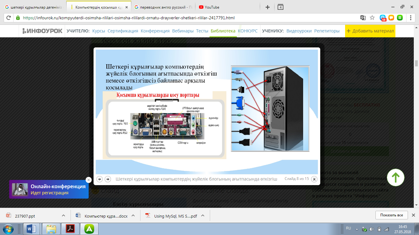Click the URL address bar field
The image size is (419, 235).
pyautogui.click(x=190, y=18)
